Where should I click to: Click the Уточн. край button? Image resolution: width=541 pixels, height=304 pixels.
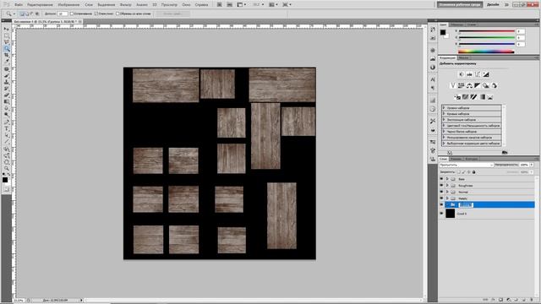tap(172, 14)
